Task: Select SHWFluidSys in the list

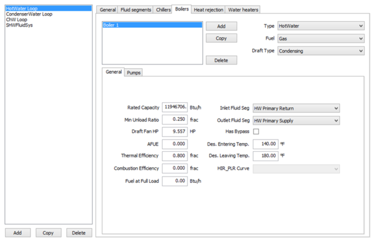Action: 19,25
